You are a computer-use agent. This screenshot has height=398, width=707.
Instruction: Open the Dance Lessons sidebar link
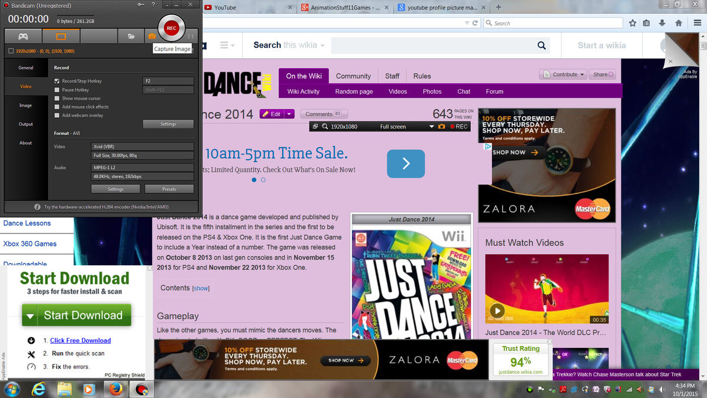27,223
